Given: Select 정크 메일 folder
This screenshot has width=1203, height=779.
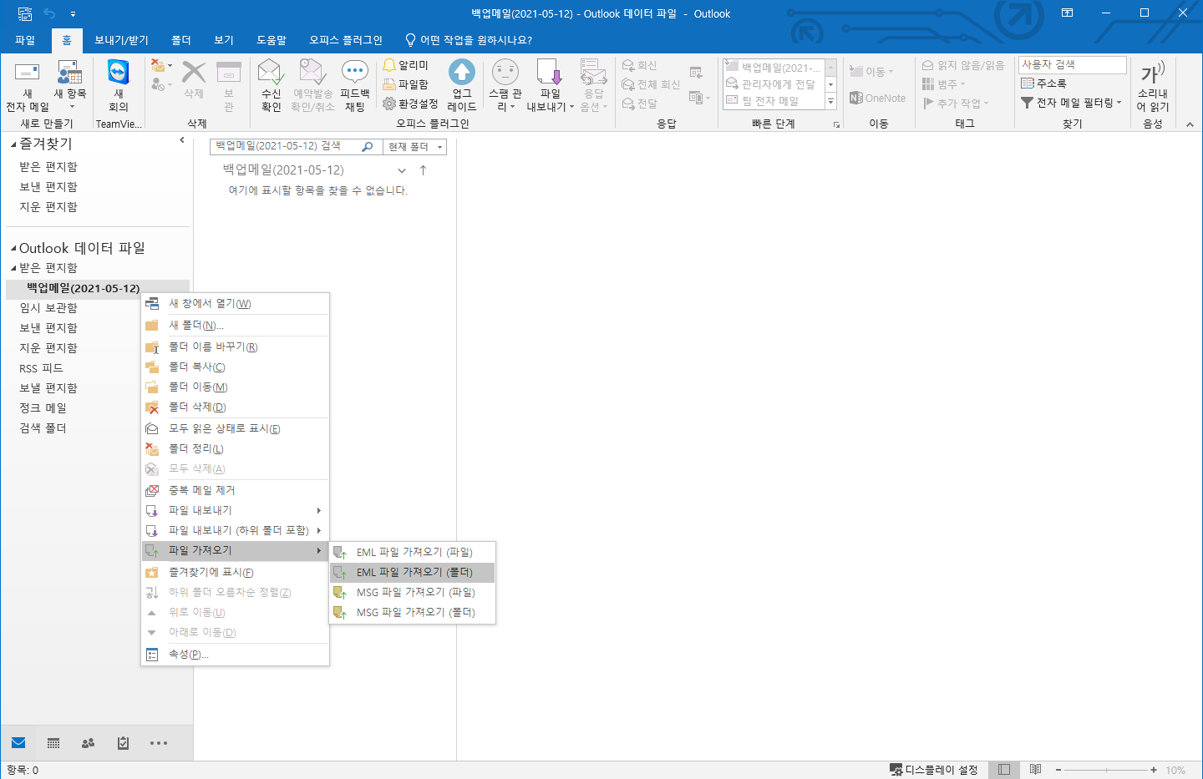Looking at the screenshot, I should 43,408.
